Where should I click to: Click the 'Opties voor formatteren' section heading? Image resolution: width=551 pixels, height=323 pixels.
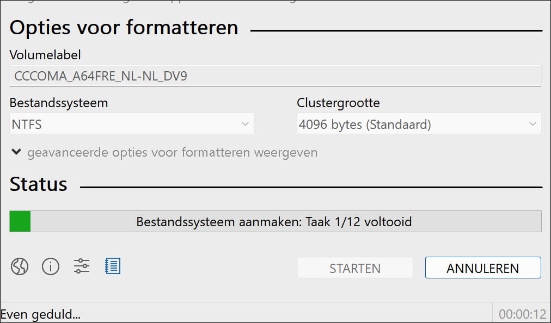[x=124, y=28]
